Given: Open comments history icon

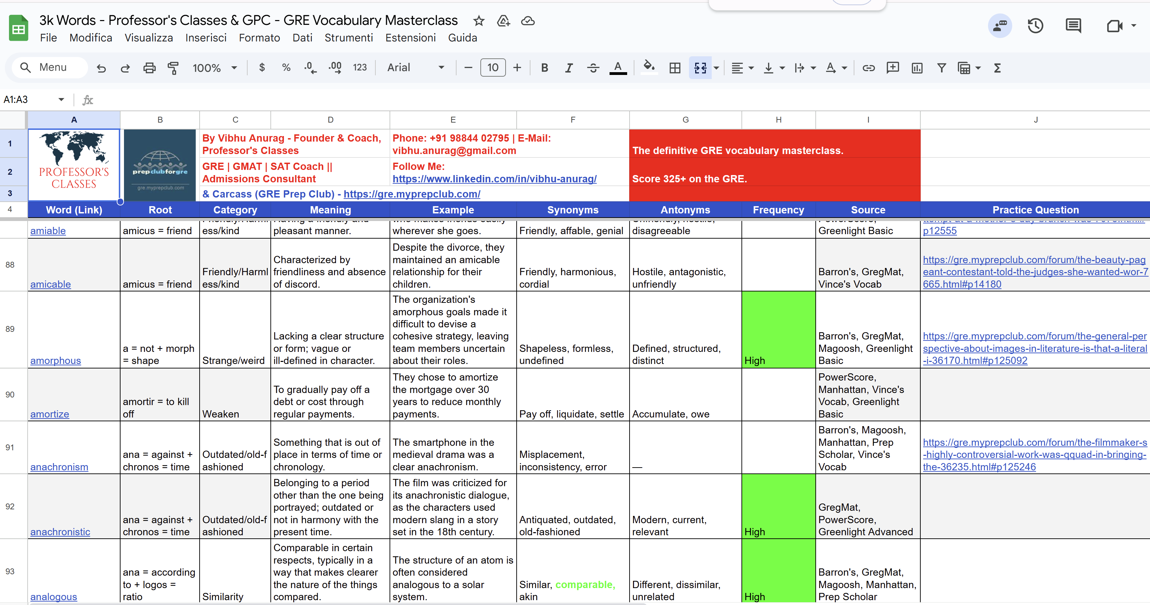Looking at the screenshot, I should (x=1073, y=26).
